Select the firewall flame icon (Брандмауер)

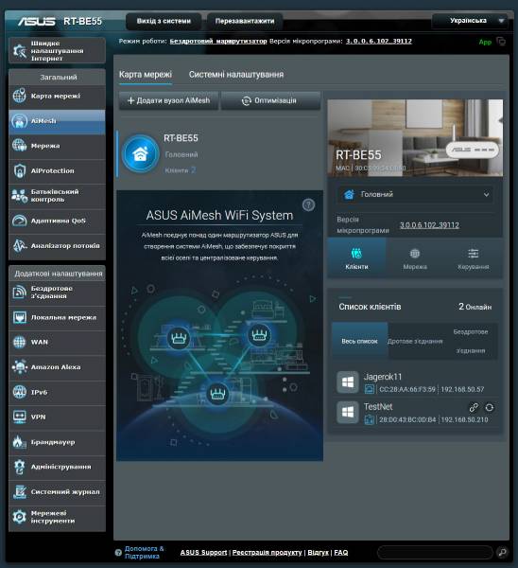(20, 442)
